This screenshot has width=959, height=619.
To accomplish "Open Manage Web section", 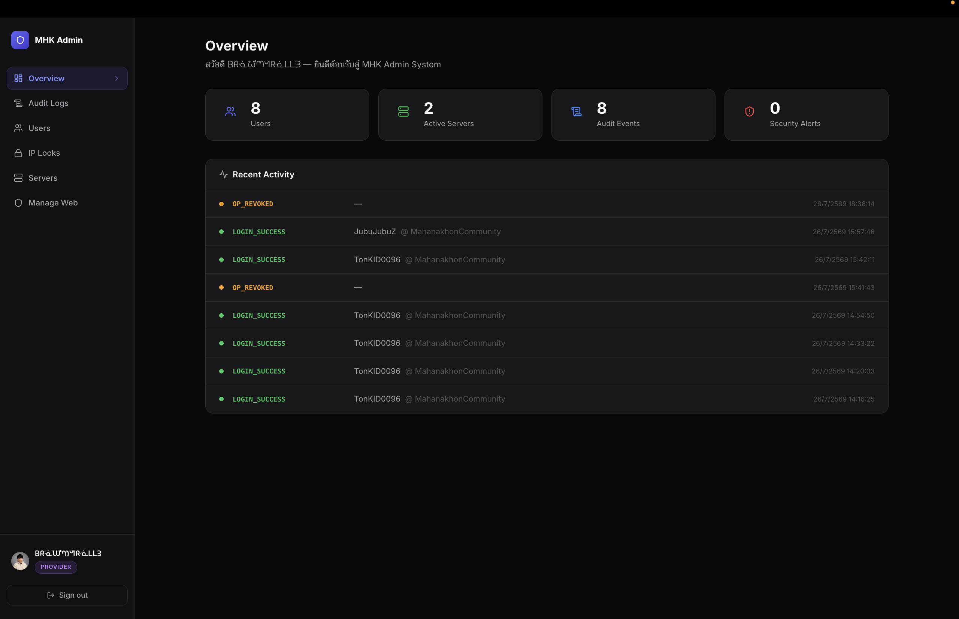I will coord(67,203).
